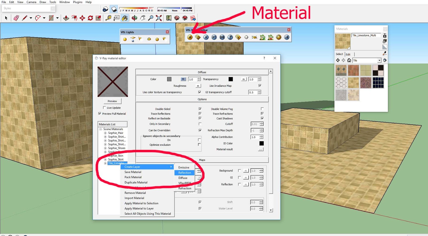The height and width of the screenshot is (236, 428).
Task: Open V-Ray material editor M icon
Action: pyautogui.click(x=190, y=37)
